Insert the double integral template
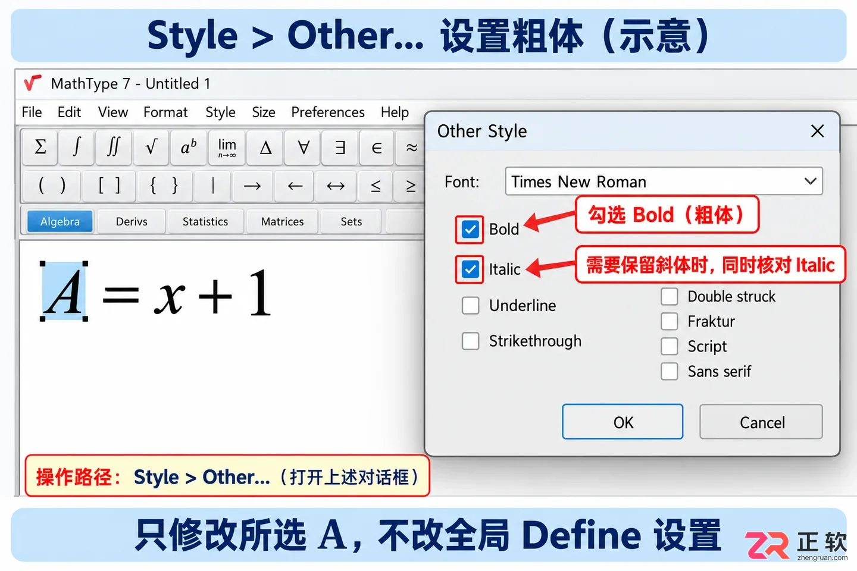The height and width of the screenshot is (571, 857). click(x=114, y=147)
